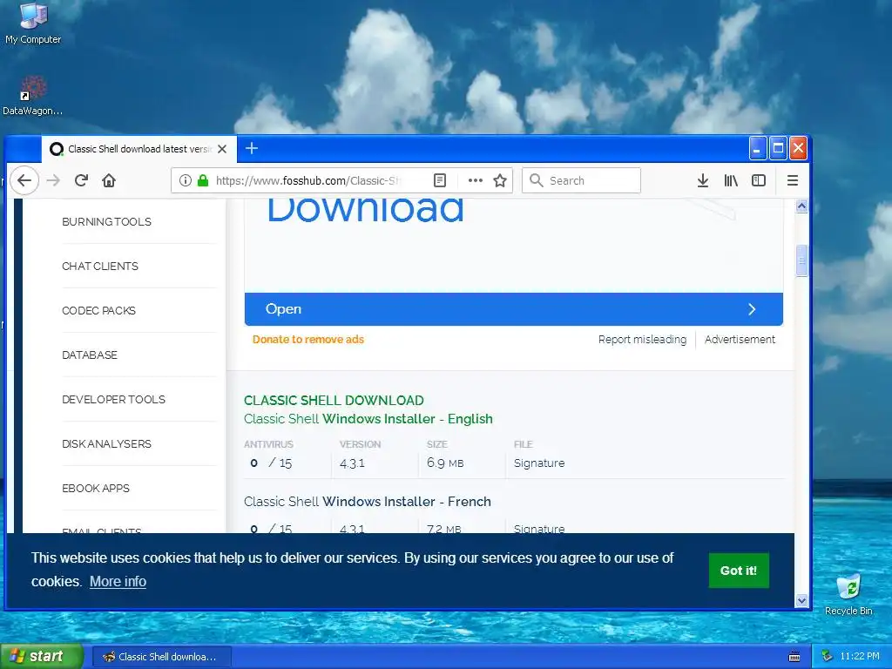Click the 11:22 PM taskbar clock
The width and height of the screenshot is (892, 669).
[x=860, y=657]
